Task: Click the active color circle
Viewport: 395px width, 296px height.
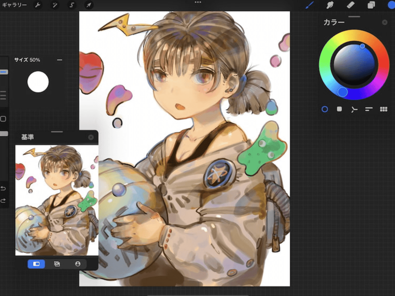Action: 391,5
